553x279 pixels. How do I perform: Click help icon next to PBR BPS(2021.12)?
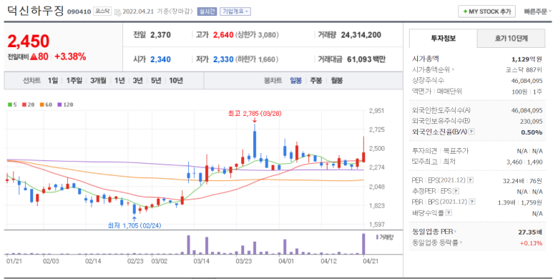[472, 202]
